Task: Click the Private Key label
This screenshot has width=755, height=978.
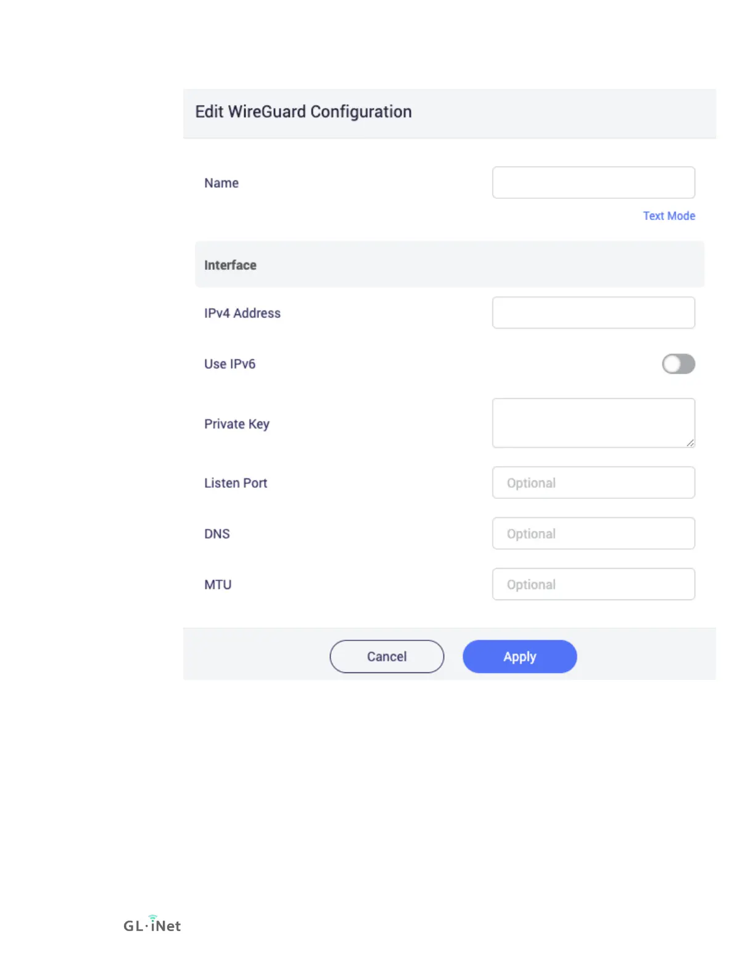Action: coord(237,424)
